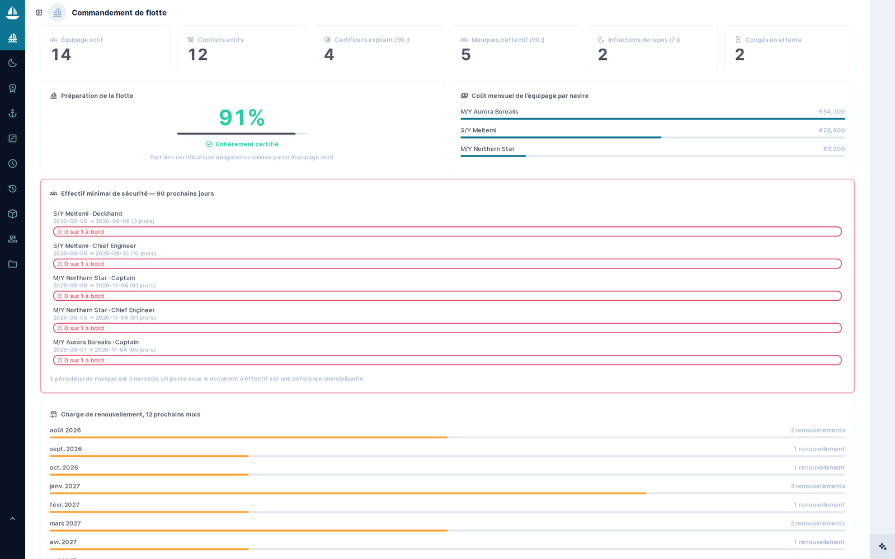Open the cube package icon in sidebar
The height and width of the screenshot is (559, 895).
point(12,214)
